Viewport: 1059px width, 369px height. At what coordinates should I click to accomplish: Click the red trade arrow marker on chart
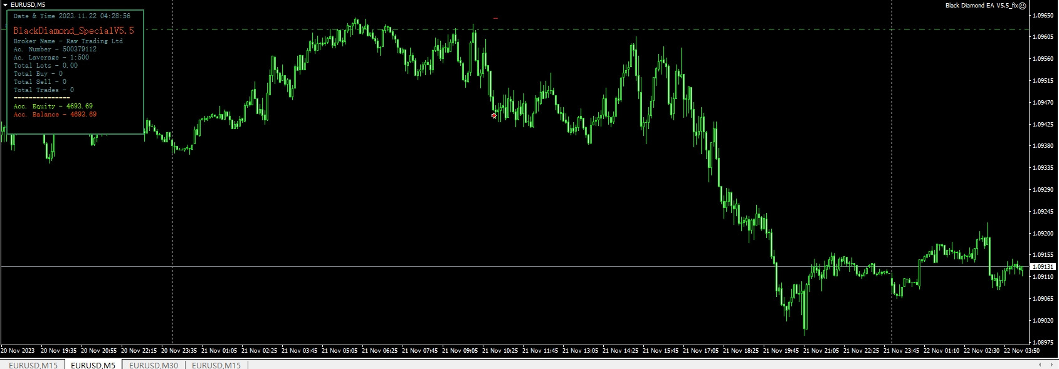pyautogui.click(x=494, y=115)
